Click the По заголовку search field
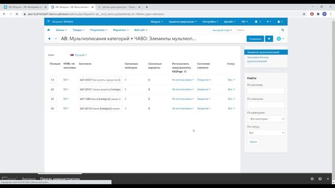Screen dimensions: 335x188 266,91
